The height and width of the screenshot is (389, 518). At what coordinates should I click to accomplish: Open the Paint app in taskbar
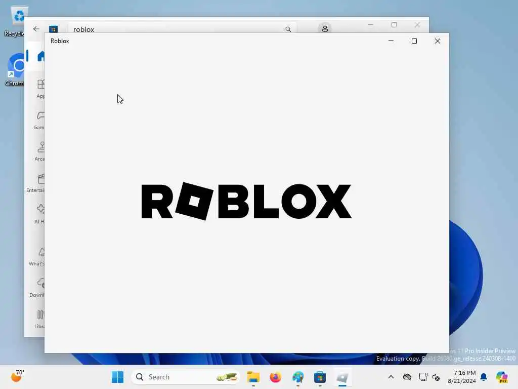[x=297, y=377]
